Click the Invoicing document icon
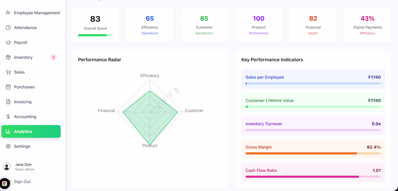The height and width of the screenshot is (191, 398). pyautogui.click(x=8, y=102)
